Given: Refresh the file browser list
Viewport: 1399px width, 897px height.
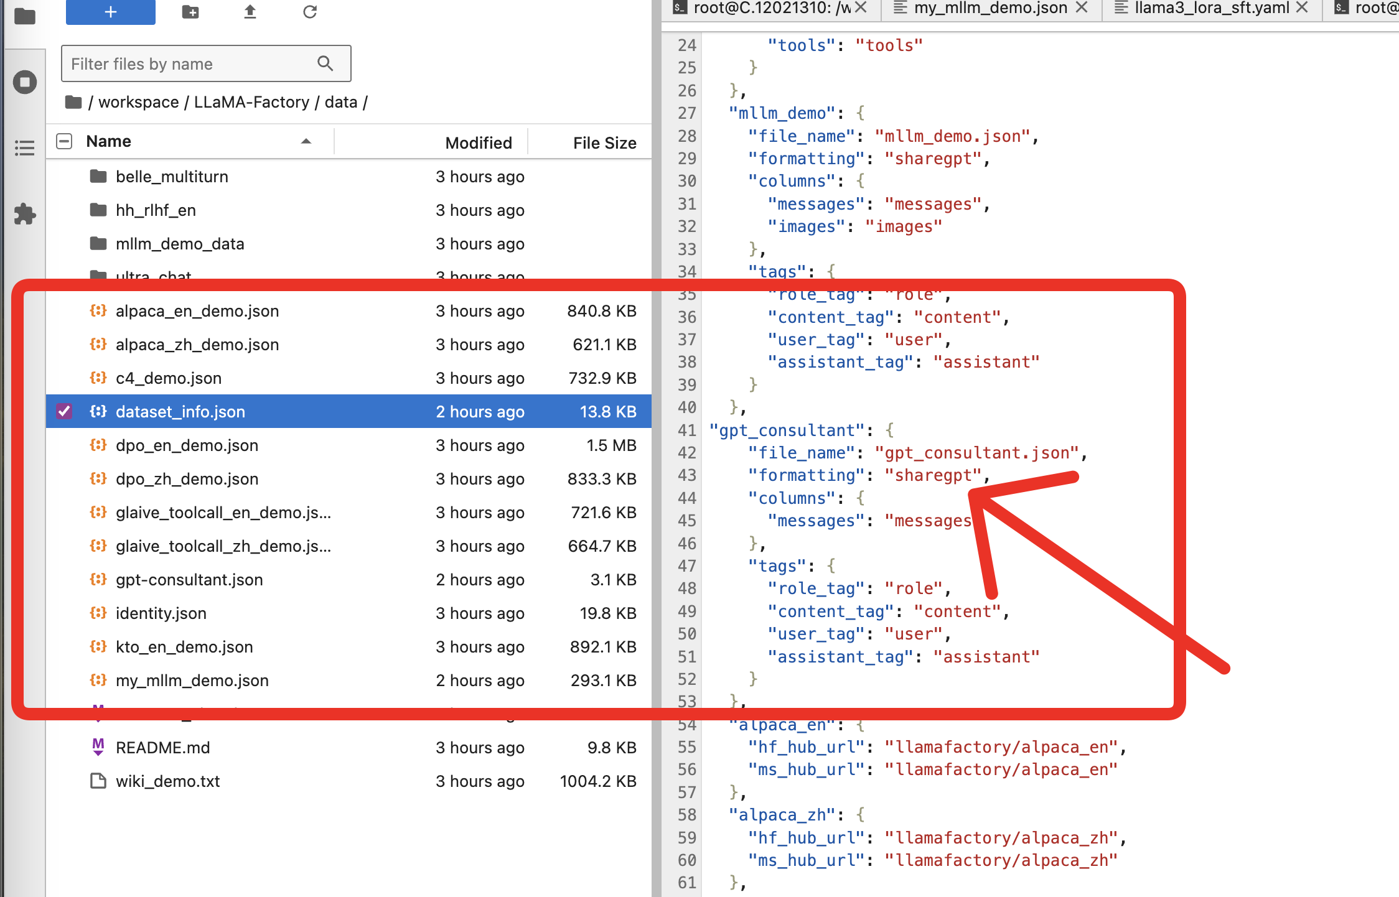Looking at the screenshot, I should [x=310, y=12].
